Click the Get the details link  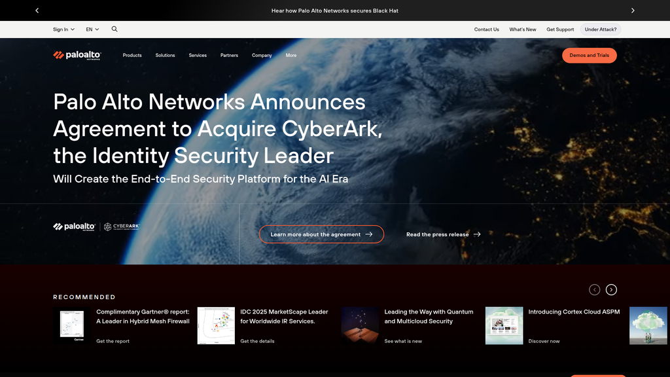257,341
